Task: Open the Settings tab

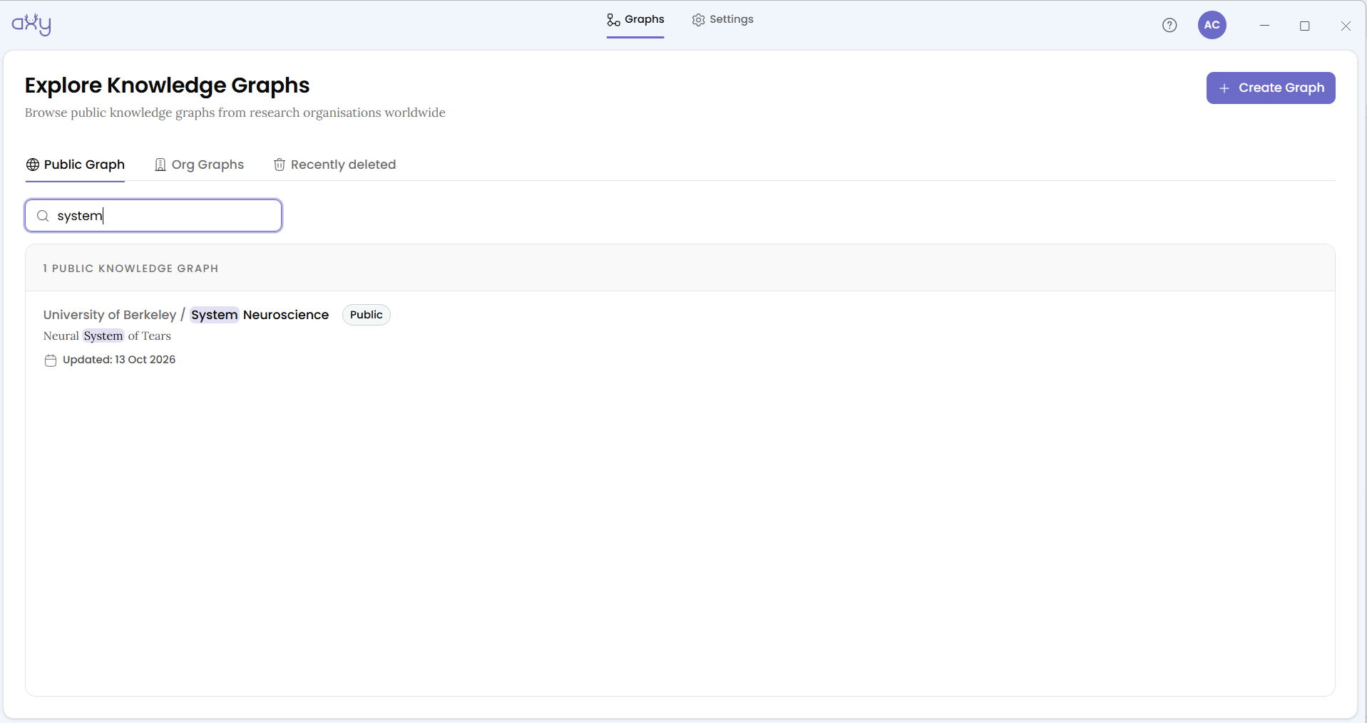Action: coord(722,20)
